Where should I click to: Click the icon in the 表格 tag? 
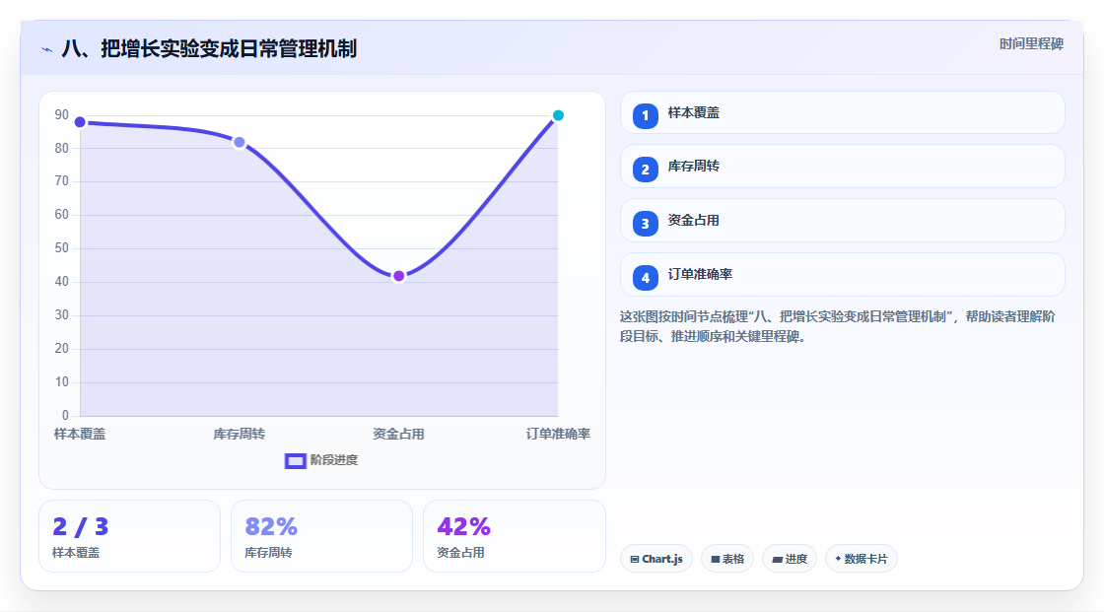click(x=716, y=559)
